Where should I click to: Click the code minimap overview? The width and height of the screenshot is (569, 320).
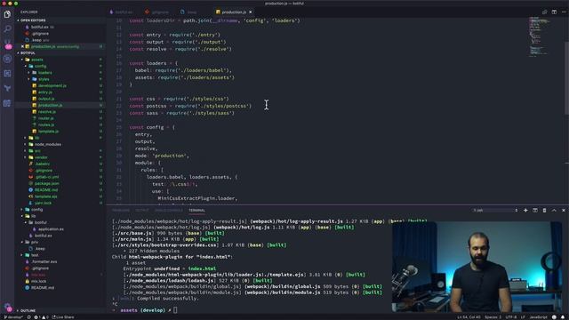pyautogui.click(x=539, y=36)
